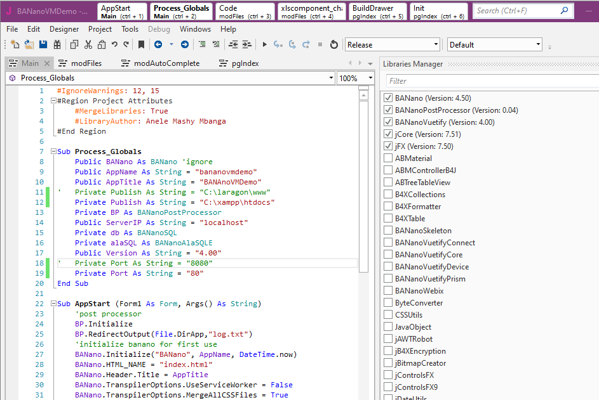Collapse the Sub Process_Globals code block

[52, 152]
